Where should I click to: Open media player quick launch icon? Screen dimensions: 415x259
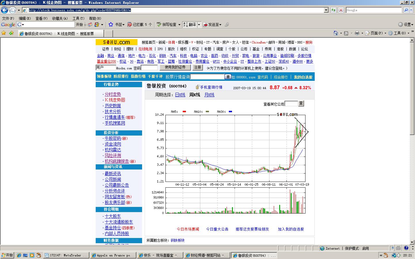(x=32, y=255)
